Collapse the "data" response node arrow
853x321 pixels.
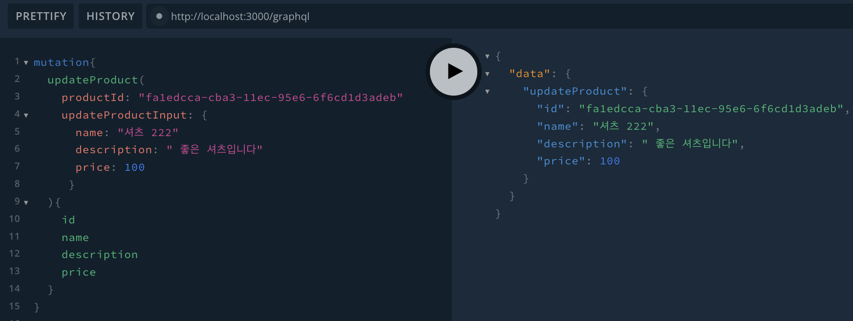(487, 74)
